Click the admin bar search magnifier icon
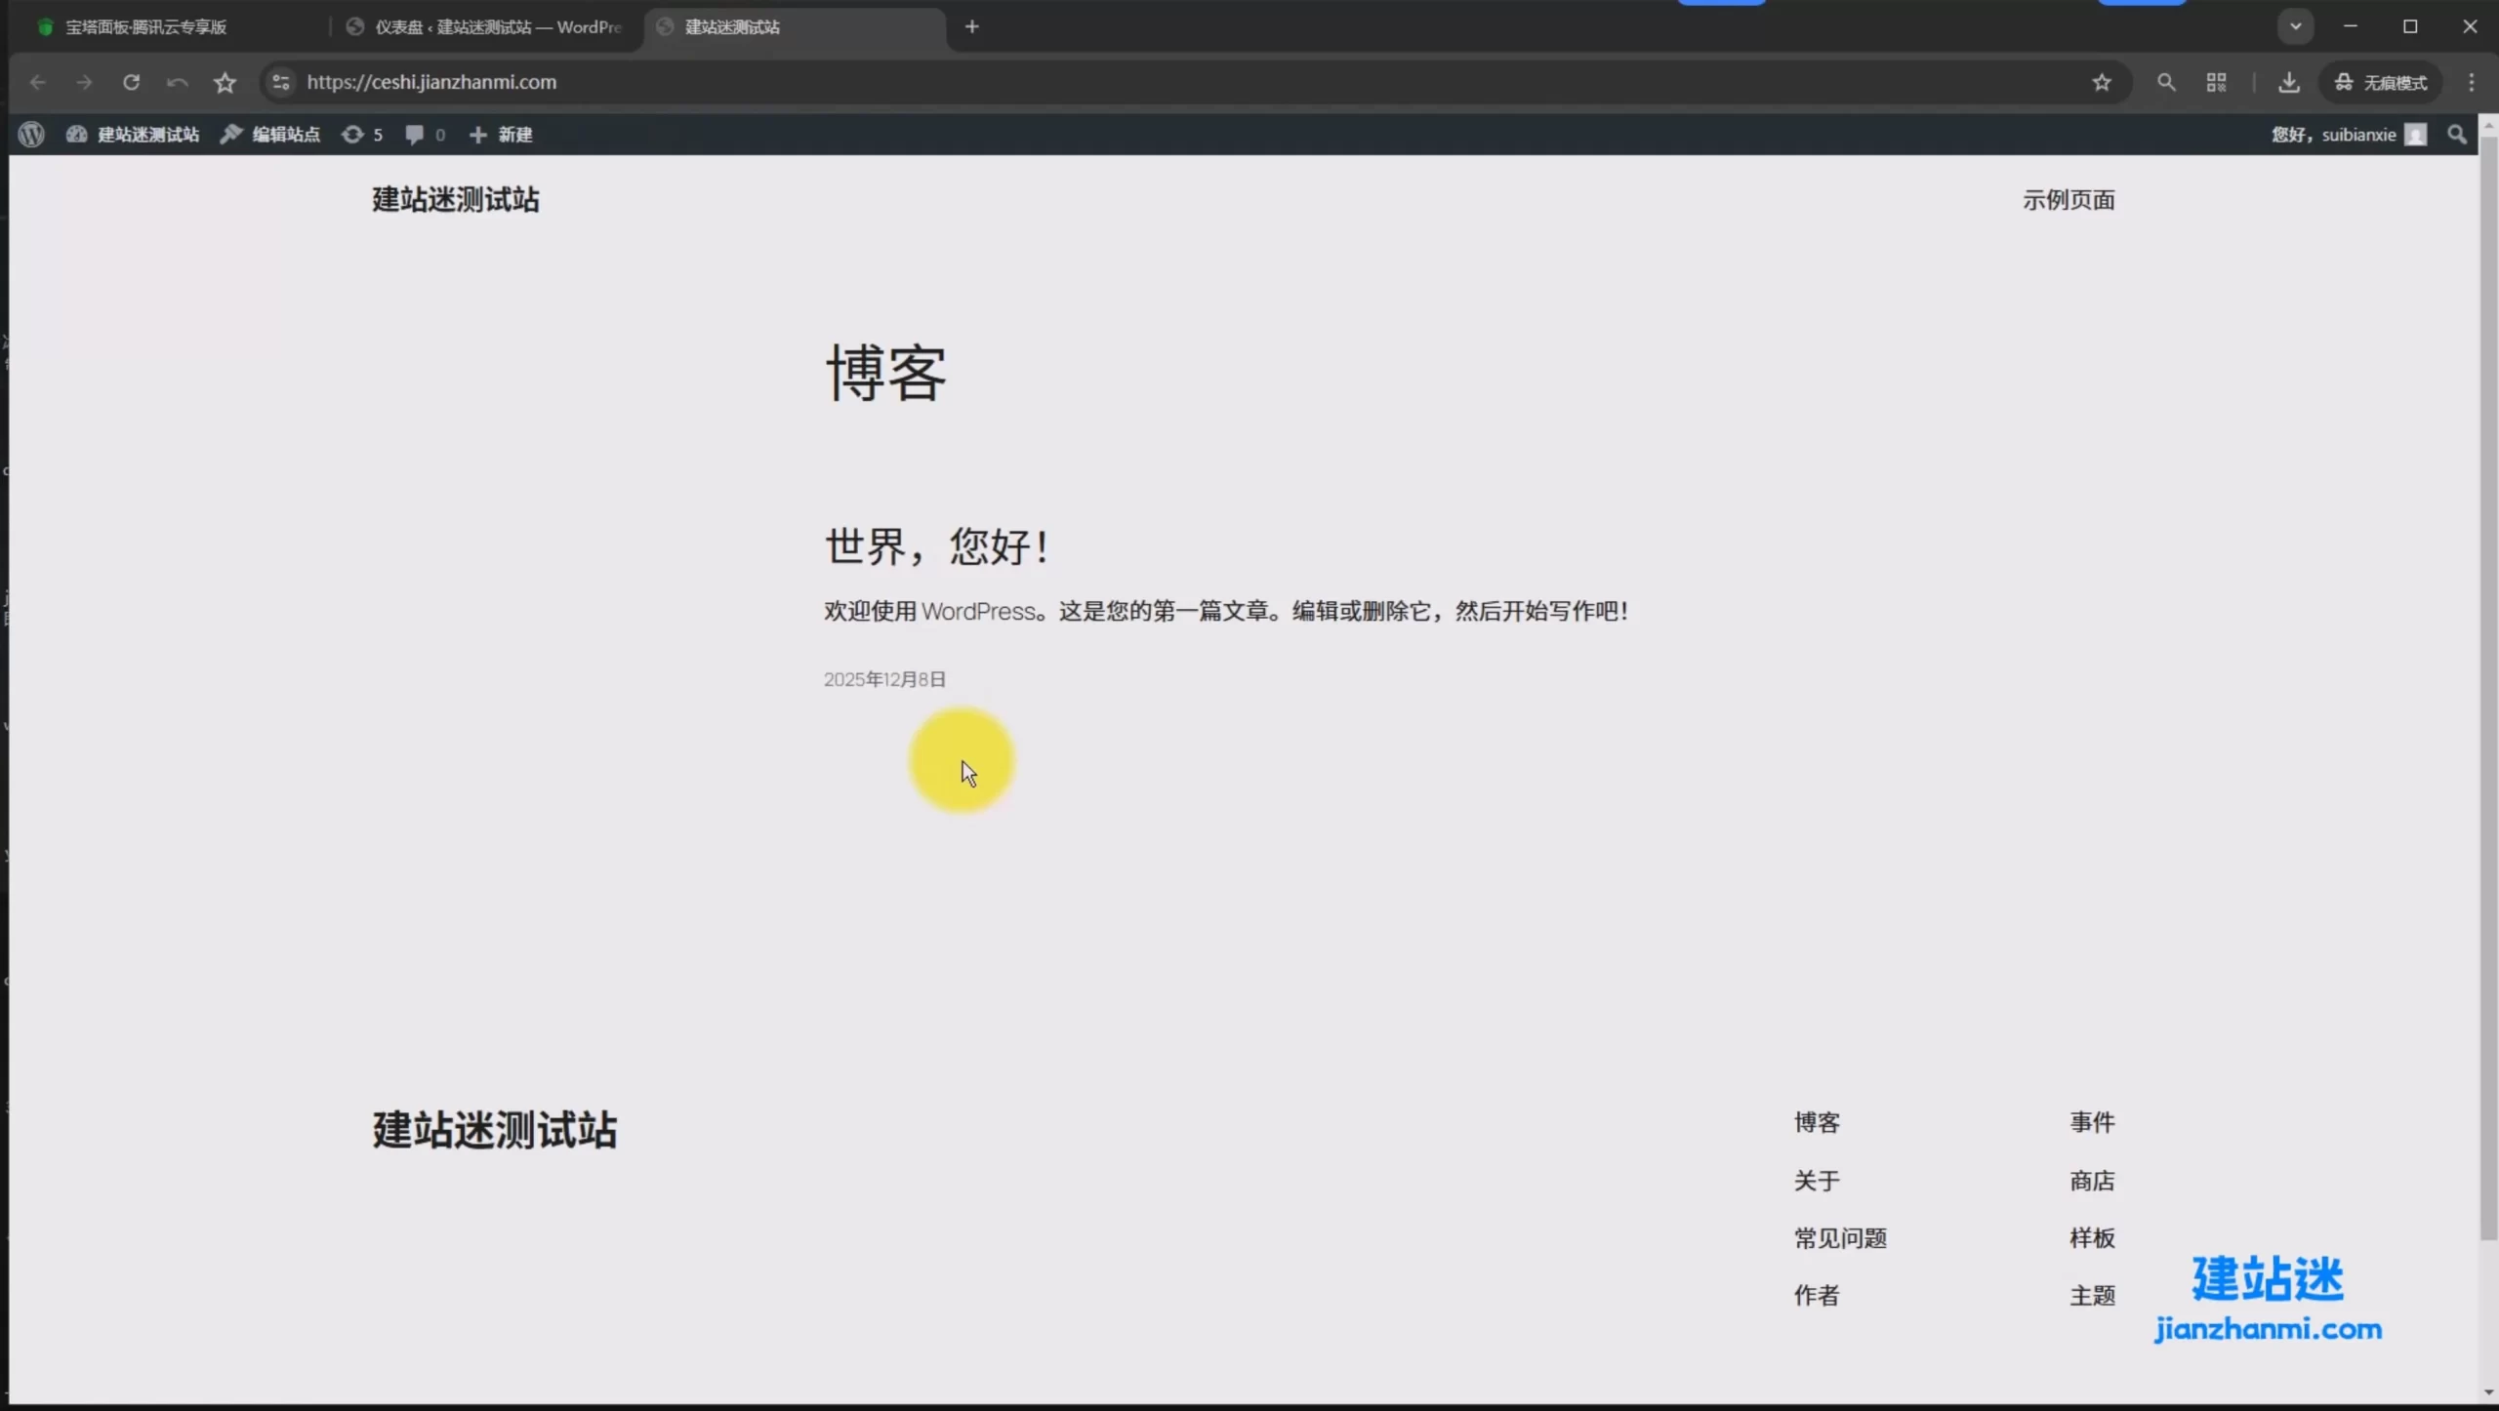Viewport: 2499px width, 1411px height. pyautogui.click(x=2457, y=135)
